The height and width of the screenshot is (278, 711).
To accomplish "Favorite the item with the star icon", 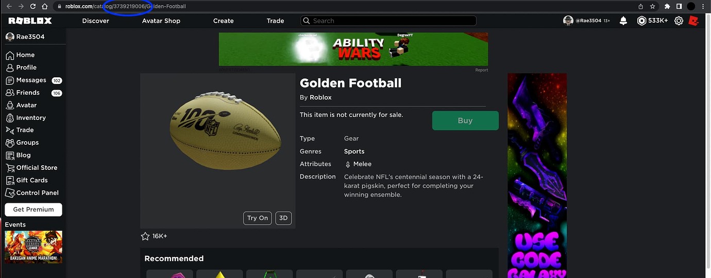I will 145,236.
